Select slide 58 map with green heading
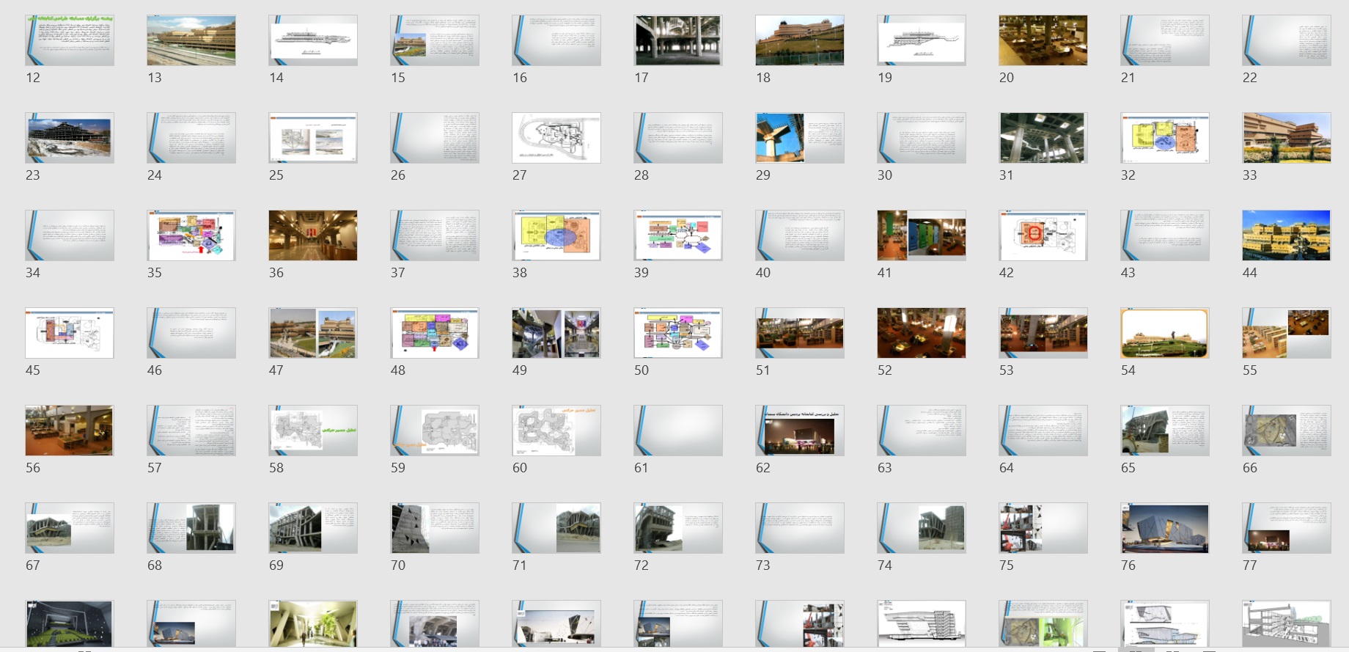Screen dimensions: 1349x652 click(313, 431)
